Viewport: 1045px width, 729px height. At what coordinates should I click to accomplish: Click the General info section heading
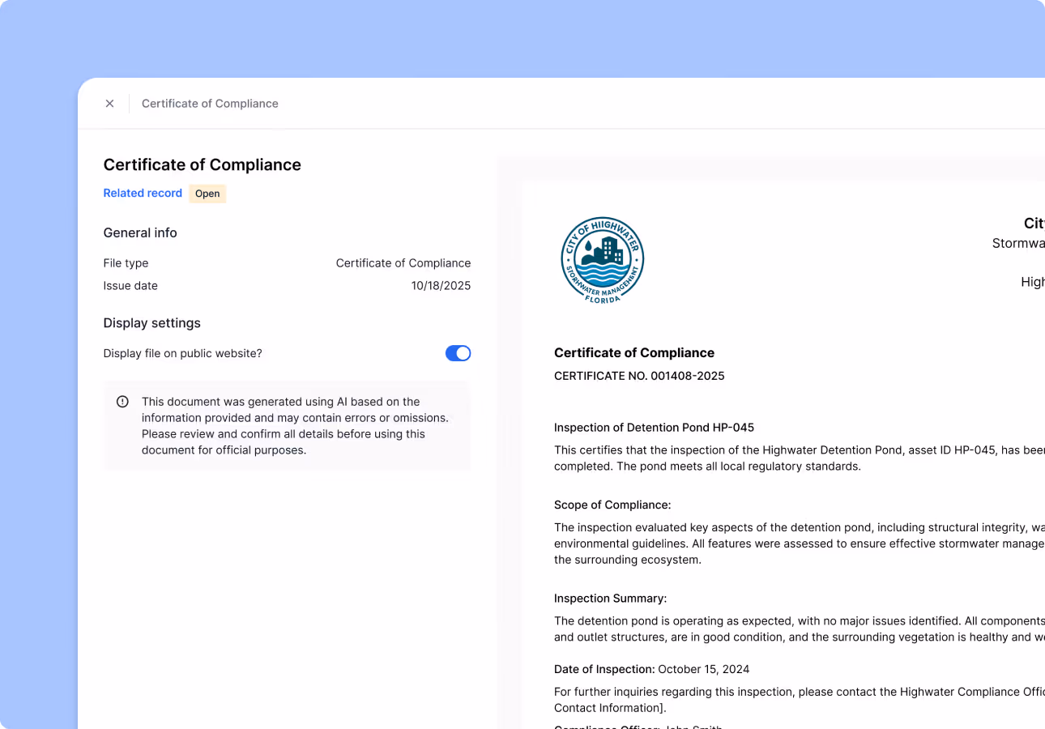point(140,232)
